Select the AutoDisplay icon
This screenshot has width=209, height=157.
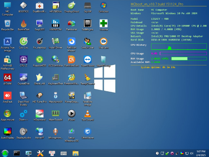pyautogui.click(x=8, y=133)
